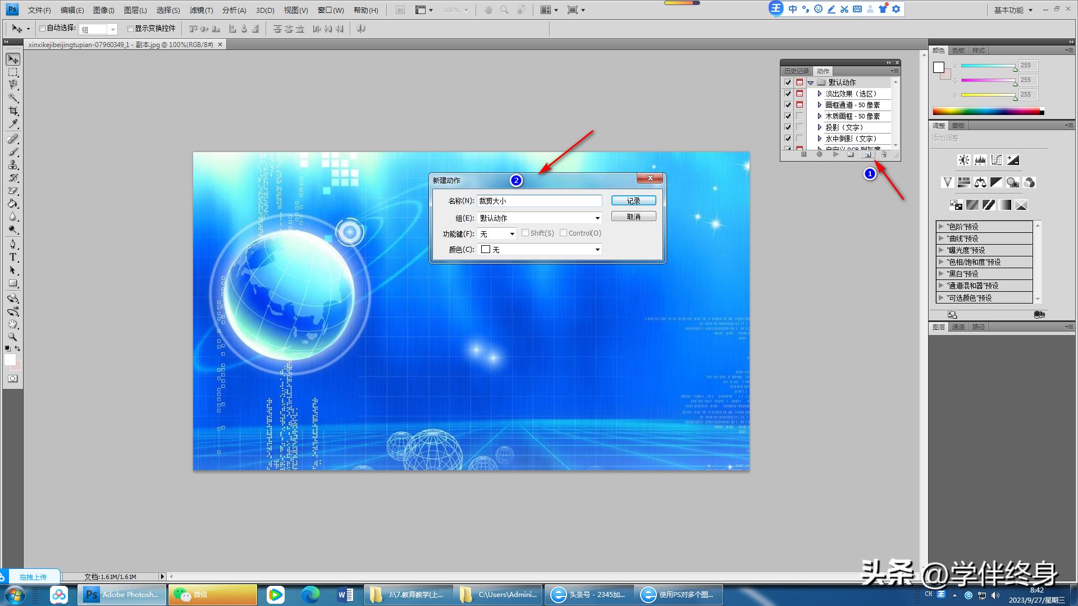Switch to 历史记录 tab in panel
Screen dimensions: 1078x606
point(798,70)
